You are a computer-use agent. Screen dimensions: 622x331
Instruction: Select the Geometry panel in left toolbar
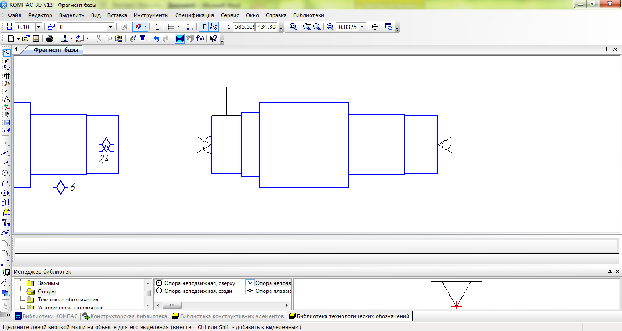(6, 53)
